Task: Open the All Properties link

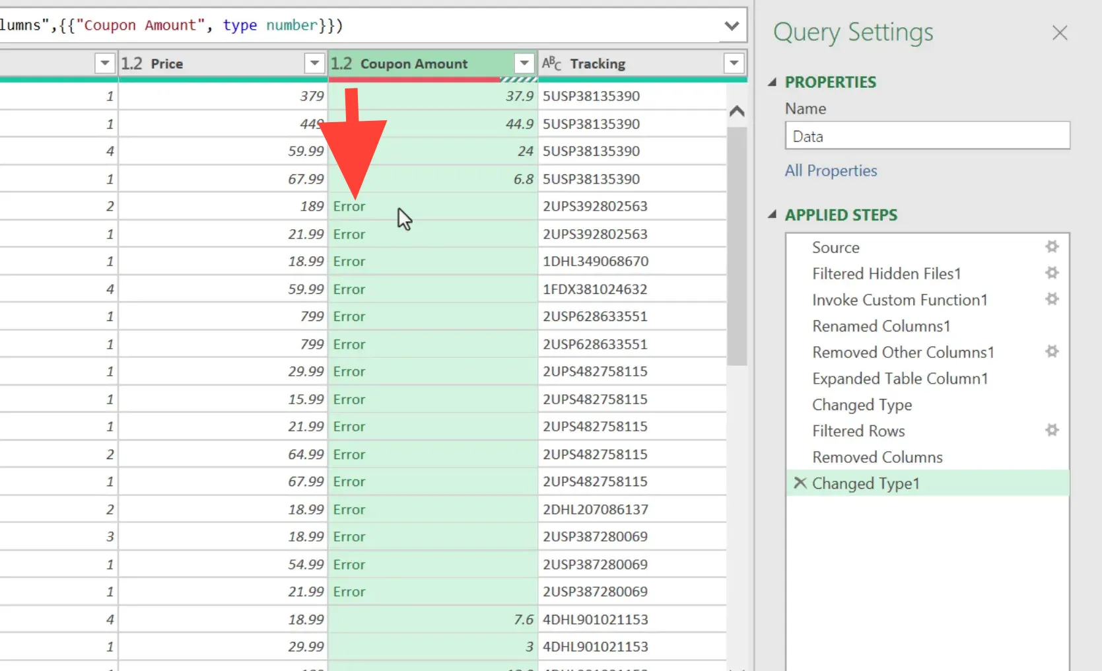Action: (831, 170)
